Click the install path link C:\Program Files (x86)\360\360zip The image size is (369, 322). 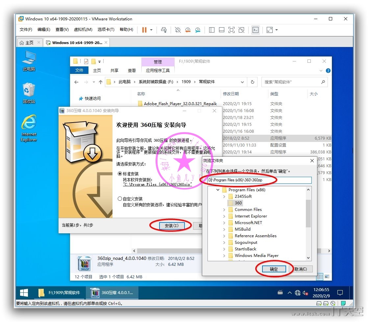(158, 185)
